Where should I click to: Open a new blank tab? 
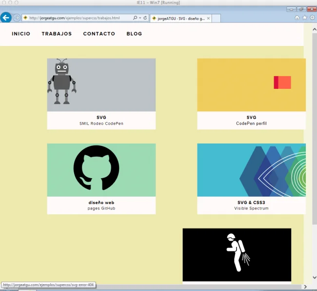[x=216, y=19]
